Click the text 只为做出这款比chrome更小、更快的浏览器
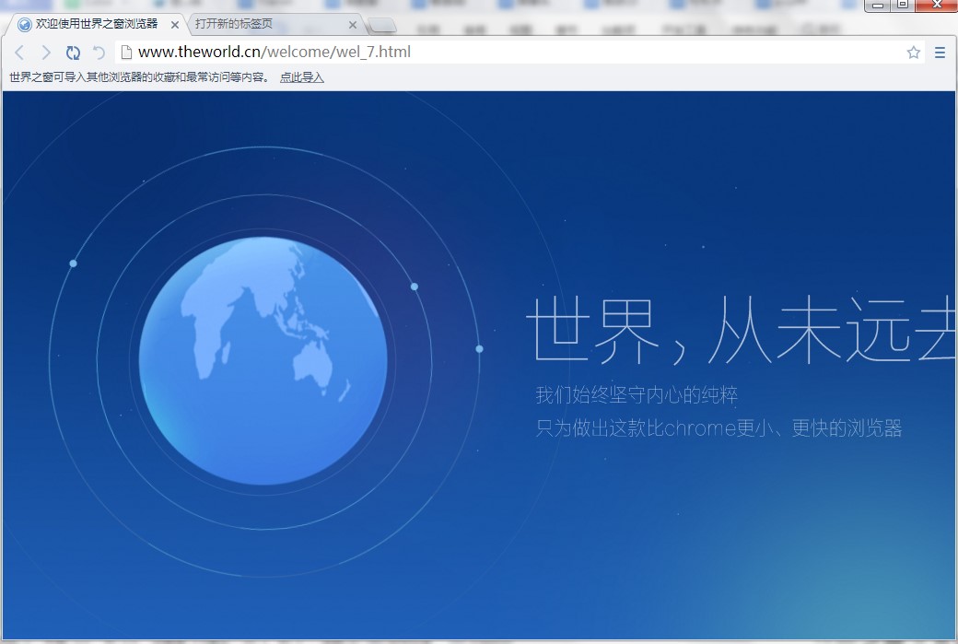The image size is (958, 644). point(718,428)
